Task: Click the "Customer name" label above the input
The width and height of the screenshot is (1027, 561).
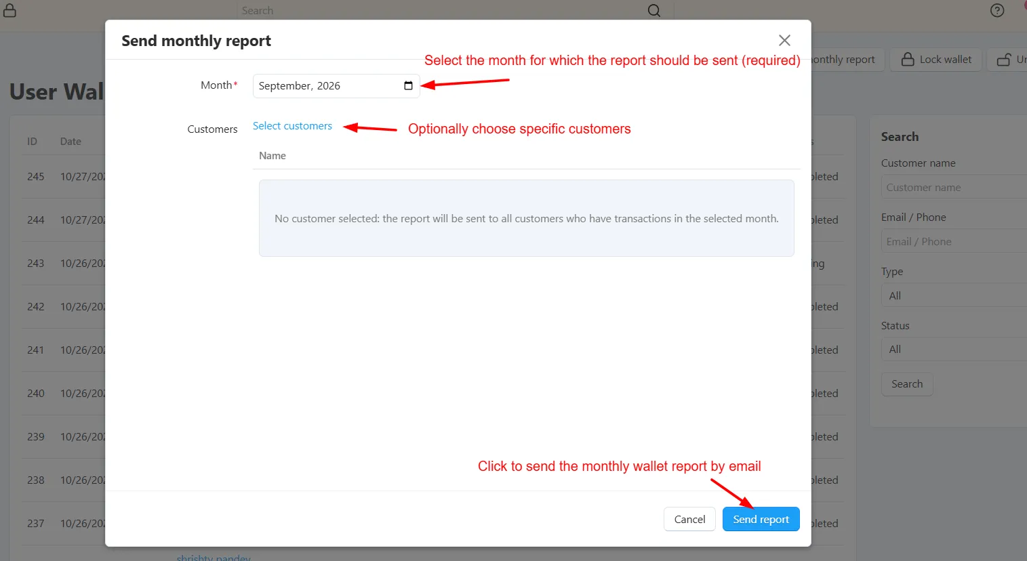Action: click(x=919, y=163)
